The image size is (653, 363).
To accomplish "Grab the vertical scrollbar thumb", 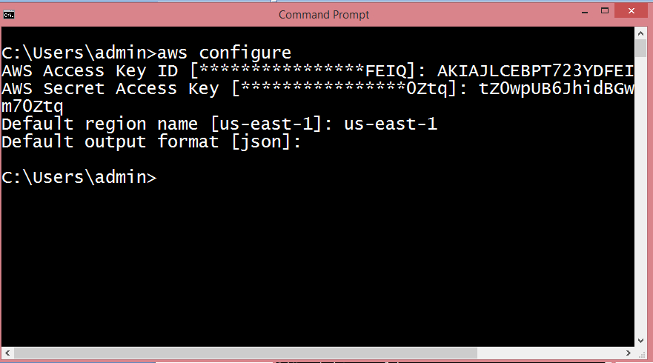I will pyautogui.click(x=641, y=49).
